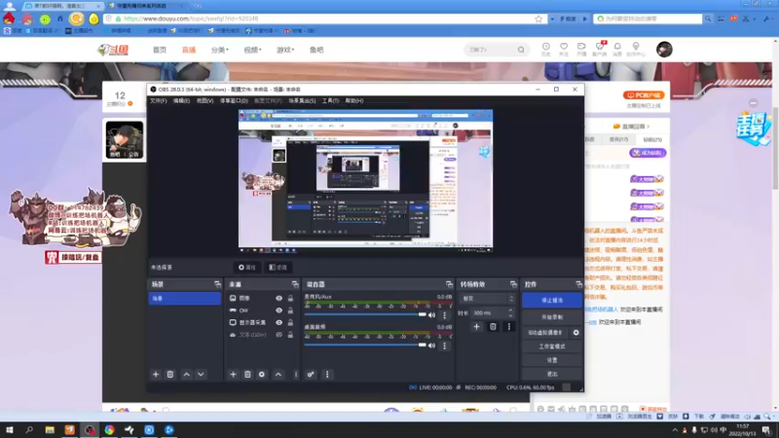Viewport: 779px width, 438px height.
Task: Open source properties gear in Sources toolbar
Action: tap(262, 375)
